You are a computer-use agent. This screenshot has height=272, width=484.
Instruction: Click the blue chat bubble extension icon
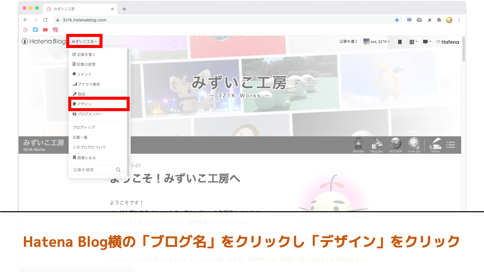pos(409,20)
